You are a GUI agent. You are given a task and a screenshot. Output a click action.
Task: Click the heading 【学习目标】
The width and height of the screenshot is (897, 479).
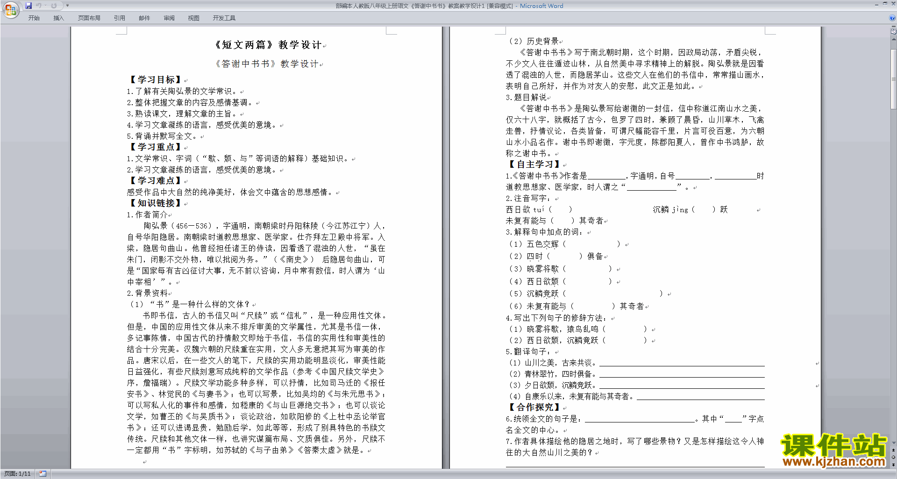click(156, 80)
